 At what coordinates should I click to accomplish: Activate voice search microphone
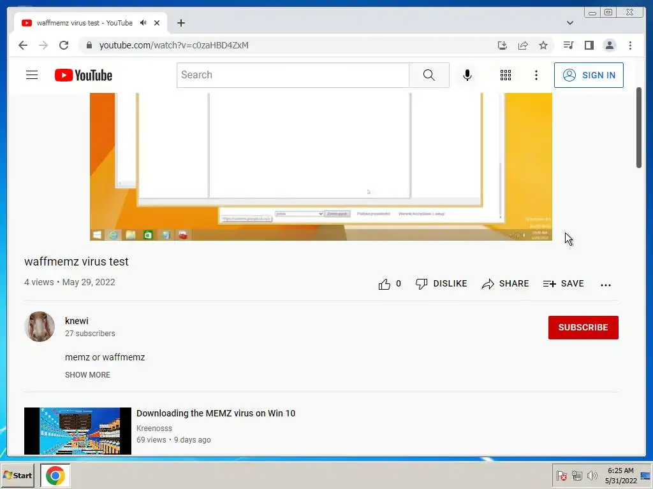[x=467, y=75]
